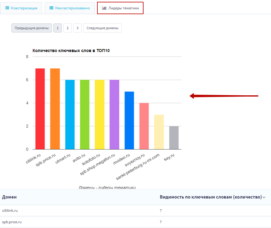Viewport: 271px width, 228px height.
Task: Click the Предыдущие домены button
Action: [32, 28]
